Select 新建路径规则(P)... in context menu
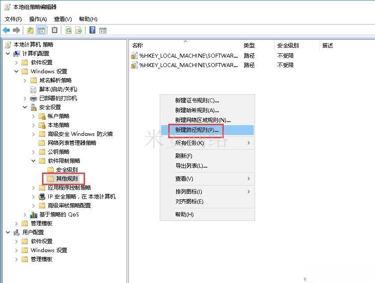This screenshot has height=283, width=375. coord(207,130)
